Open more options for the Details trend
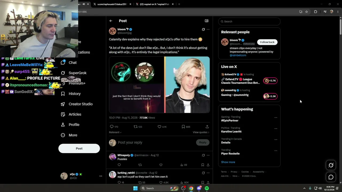The height and width of the screenshot is (192, 342). click(x=276, y=139)
